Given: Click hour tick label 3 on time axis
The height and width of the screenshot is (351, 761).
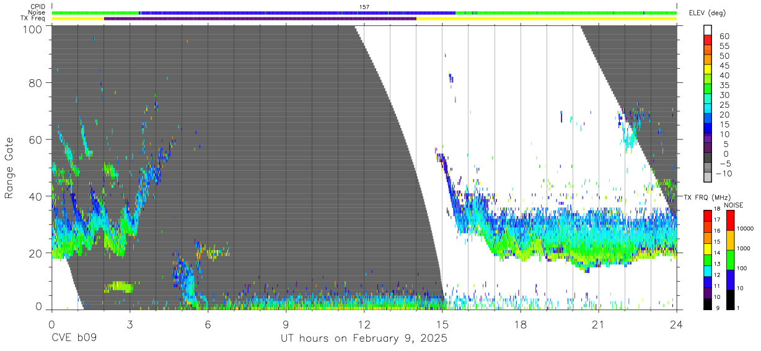Looking at the screenshot, I should 130,324.
